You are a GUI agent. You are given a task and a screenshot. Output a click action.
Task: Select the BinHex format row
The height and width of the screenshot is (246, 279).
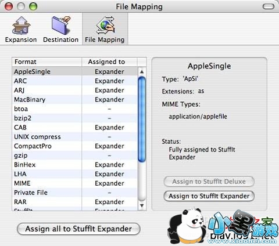pyautogui.click(x=74, y=165)
